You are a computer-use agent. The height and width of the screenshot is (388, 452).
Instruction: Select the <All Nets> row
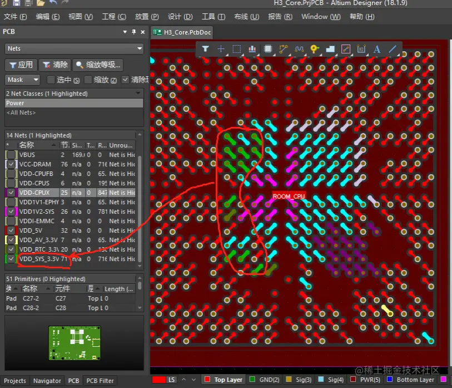click(74, 112)
